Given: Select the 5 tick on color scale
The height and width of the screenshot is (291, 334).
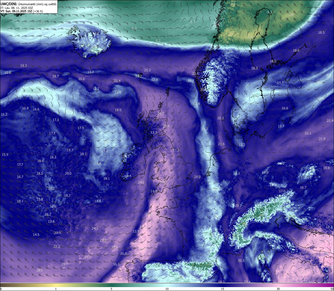Looking at the screenshot, I should 111,289.
